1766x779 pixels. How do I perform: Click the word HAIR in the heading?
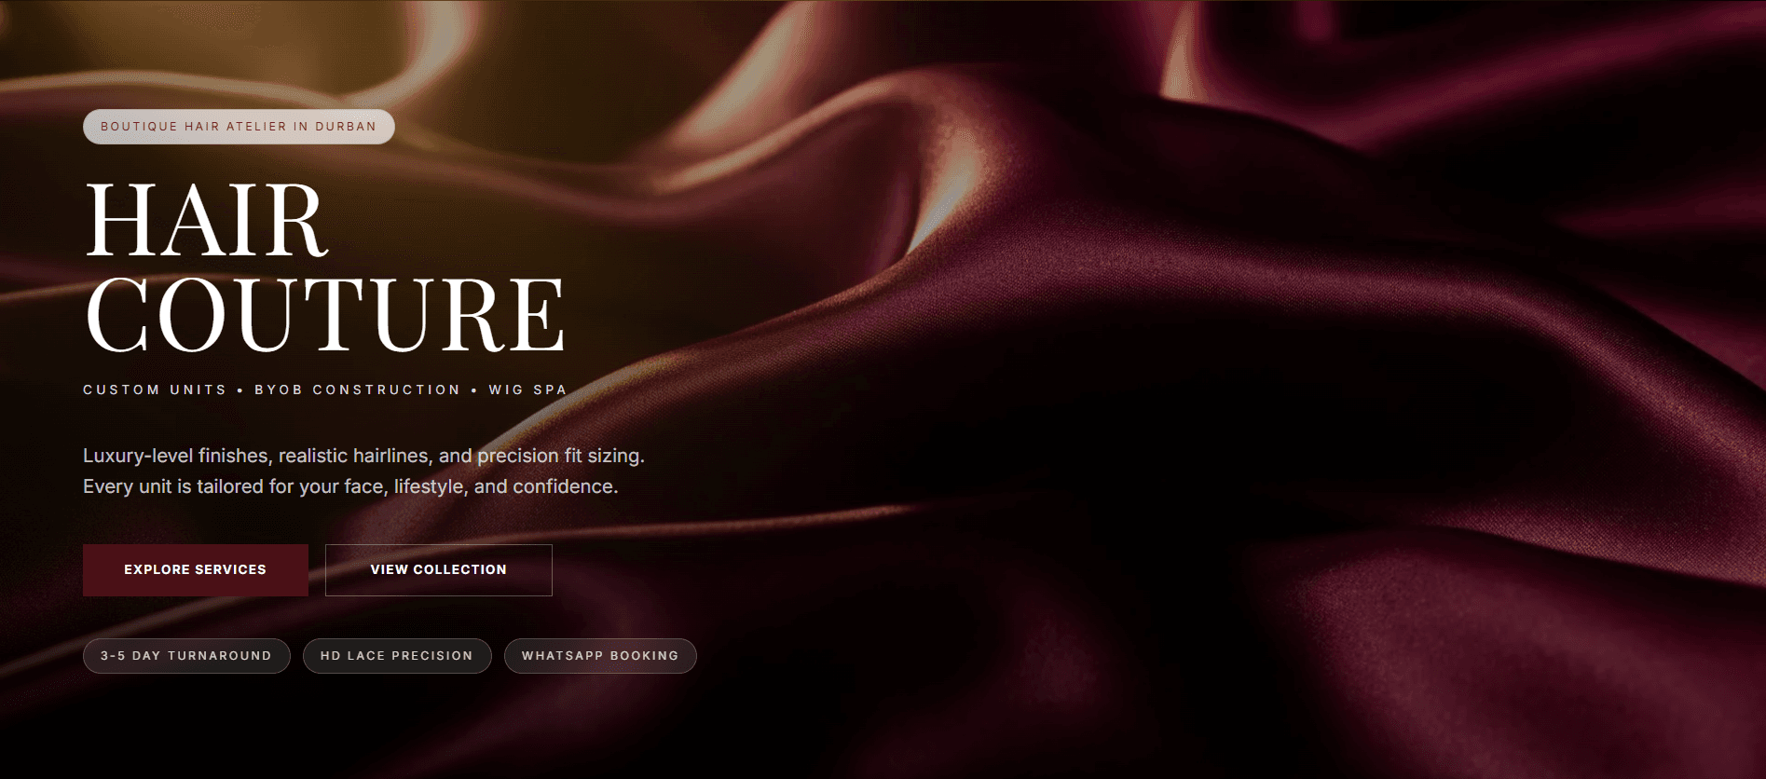206,221
